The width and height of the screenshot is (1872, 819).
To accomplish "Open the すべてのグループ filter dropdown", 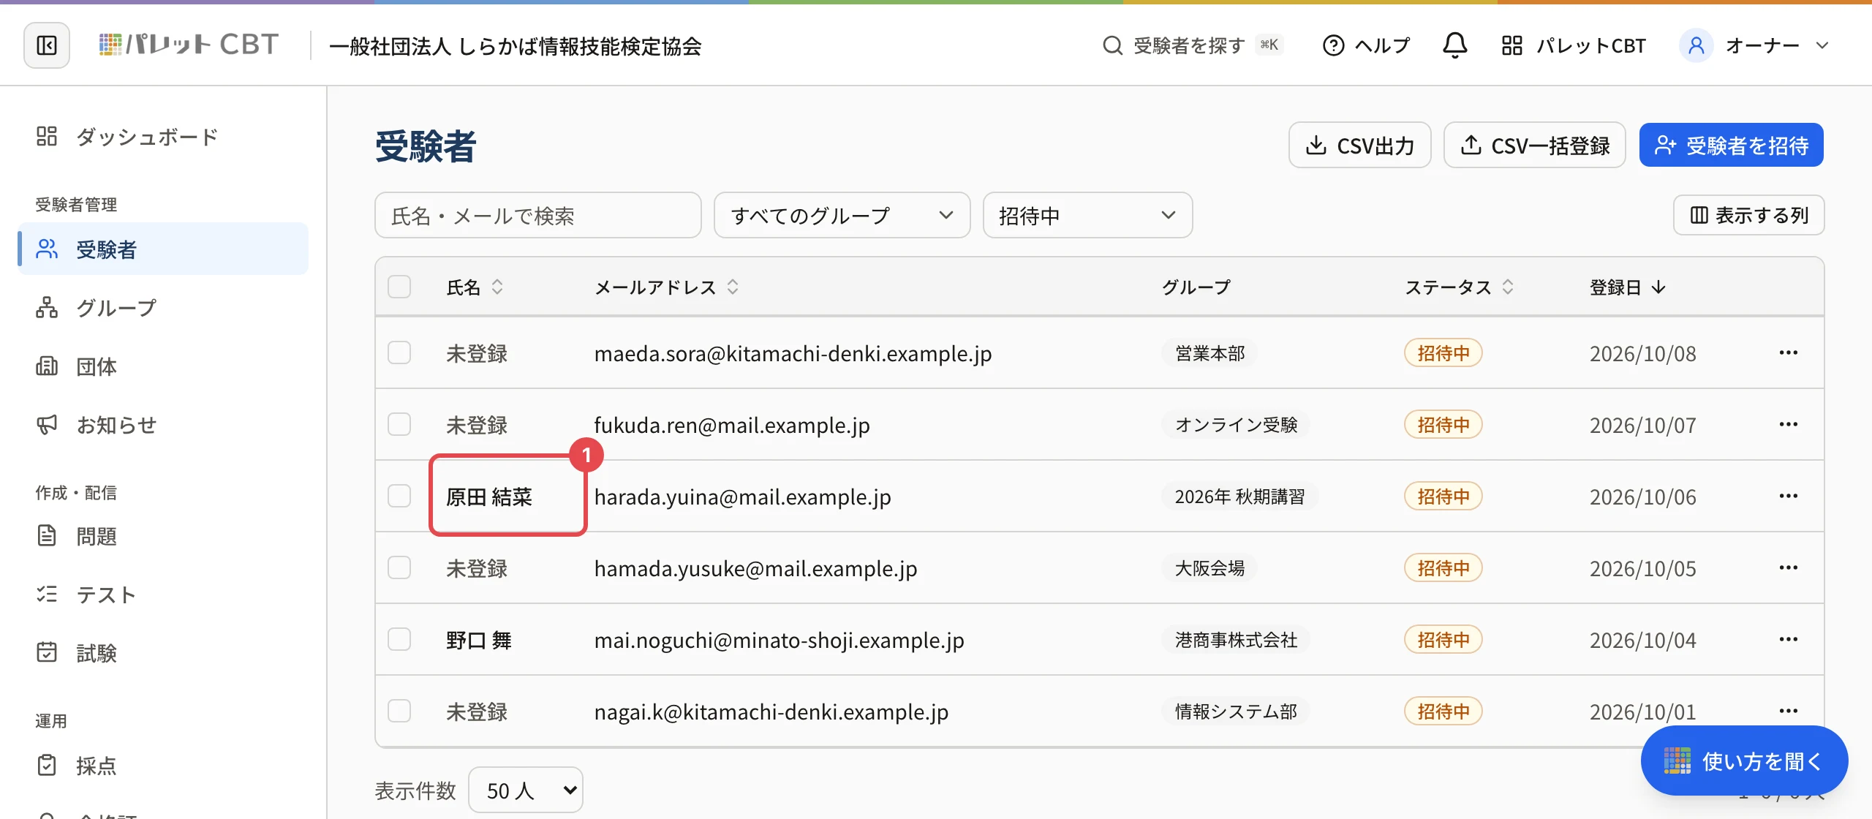I will (842, 215).
